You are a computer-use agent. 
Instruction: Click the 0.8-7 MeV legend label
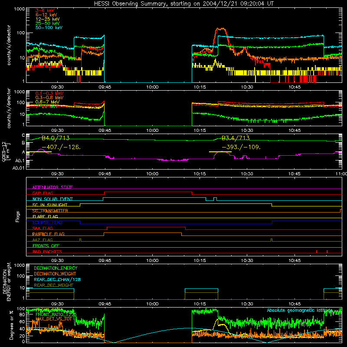pyautogui.click(x=47, y=102)
